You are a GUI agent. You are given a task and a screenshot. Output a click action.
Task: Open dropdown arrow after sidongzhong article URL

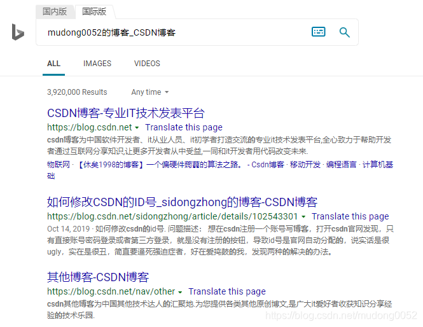click(303, 217)
